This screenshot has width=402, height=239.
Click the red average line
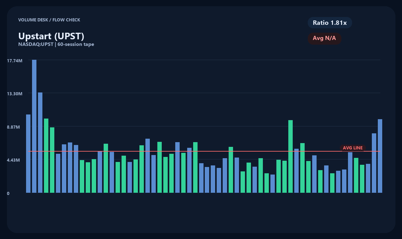[x=204, y=151]
